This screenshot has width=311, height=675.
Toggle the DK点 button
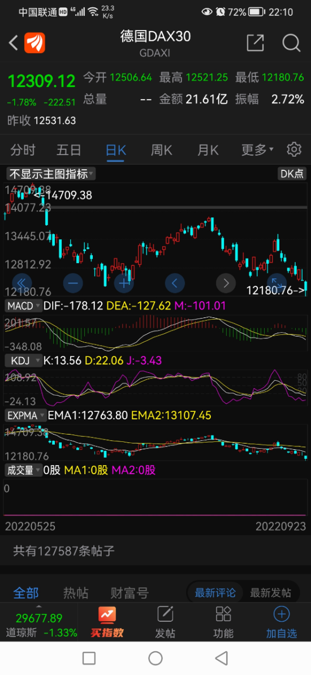pyautogui.click(x=292, y=174)
